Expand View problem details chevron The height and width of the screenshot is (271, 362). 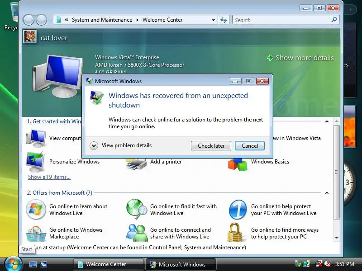pos(94,145)
